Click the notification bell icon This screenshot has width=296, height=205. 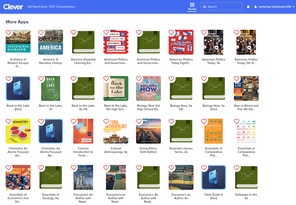click(248, 7)
